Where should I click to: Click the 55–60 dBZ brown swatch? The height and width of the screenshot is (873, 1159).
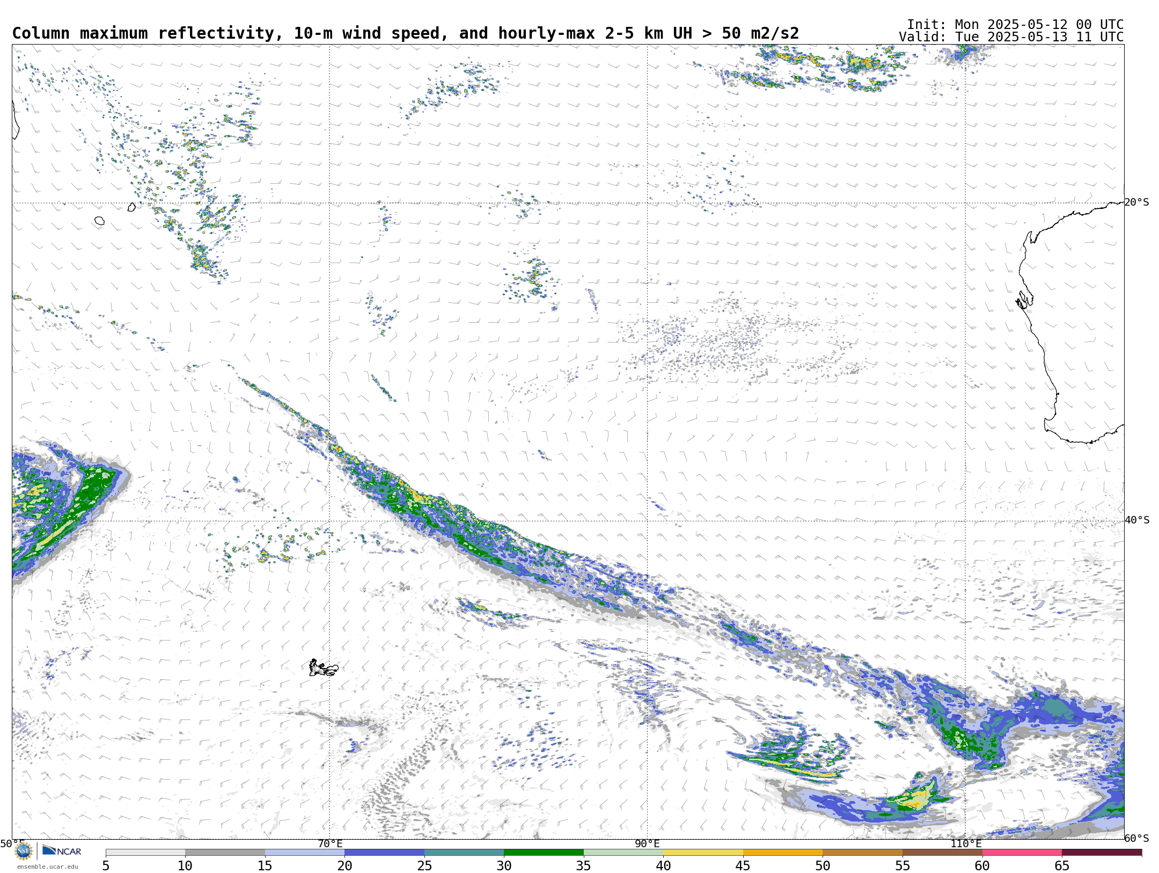[x=942, y=853]
